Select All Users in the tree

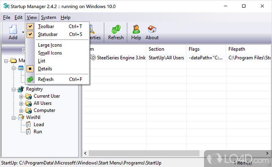42,103
